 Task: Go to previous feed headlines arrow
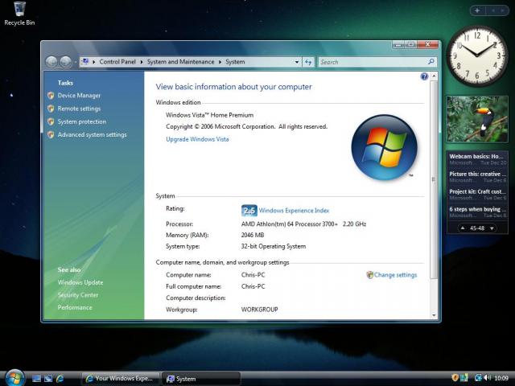[x=463, y=228]
